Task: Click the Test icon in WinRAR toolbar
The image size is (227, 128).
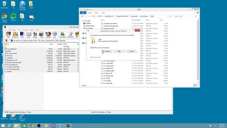Action: coord(22,35)
